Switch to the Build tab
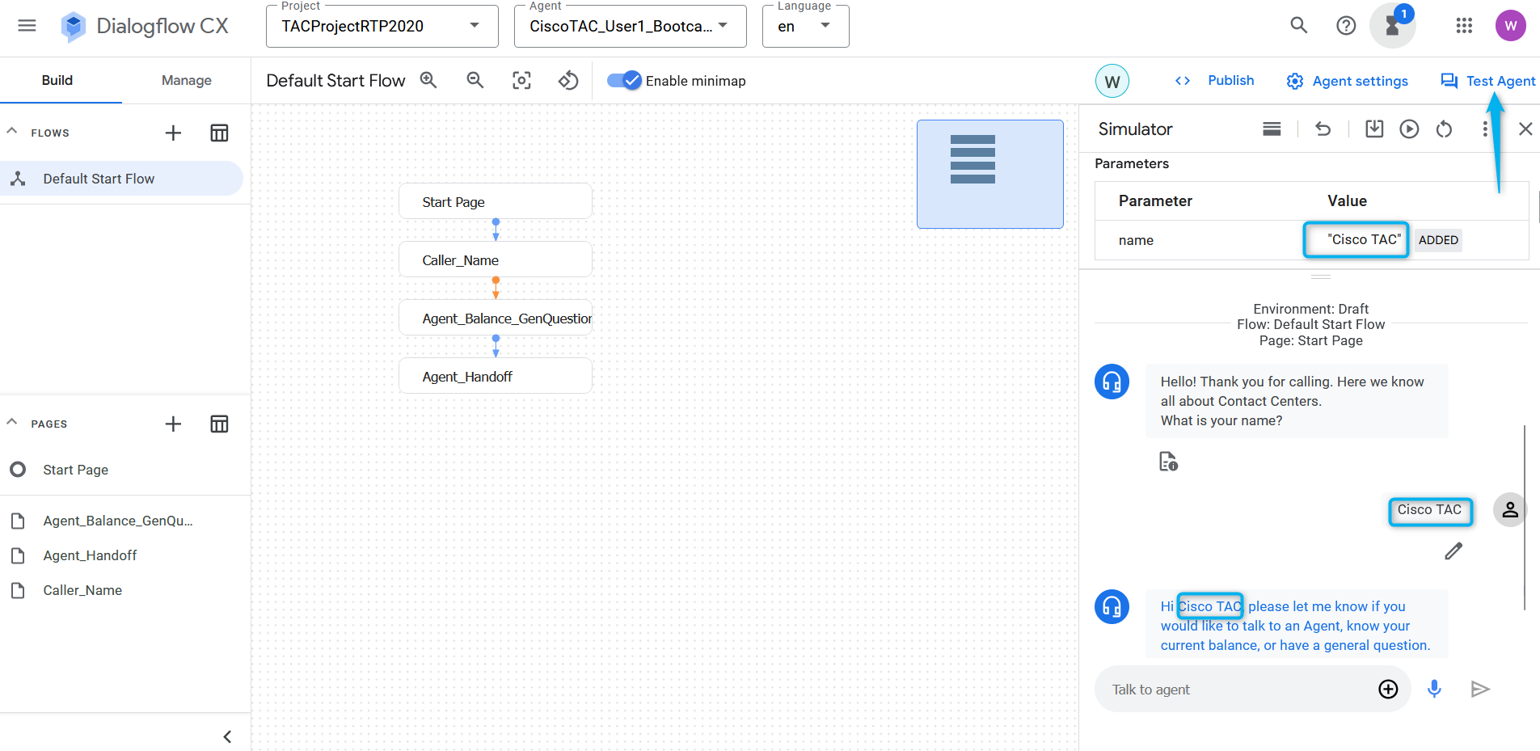Image resolution: width=1540 pixels, height=751 pixels. 57,80
